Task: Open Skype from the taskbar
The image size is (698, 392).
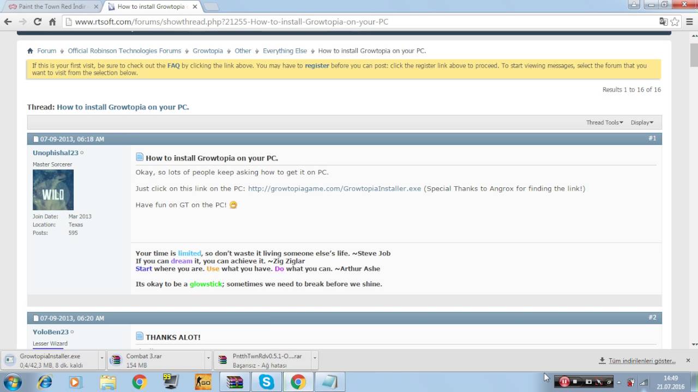Action: tap(266, 382)
